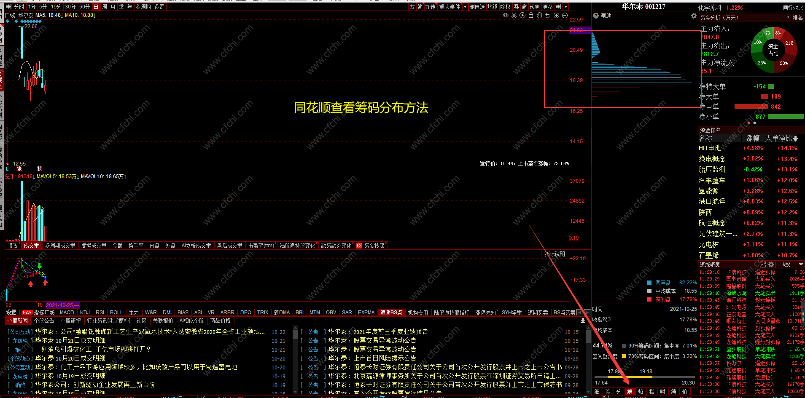805x398 pixels.
Task: Open chip panel settings gear beside 帮助
Action: point(694,16)
